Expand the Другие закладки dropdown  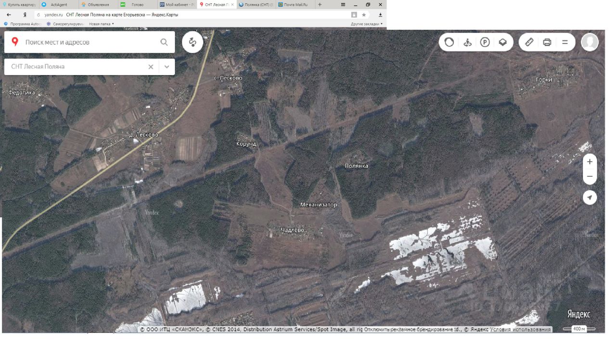[x=367, y=24]
